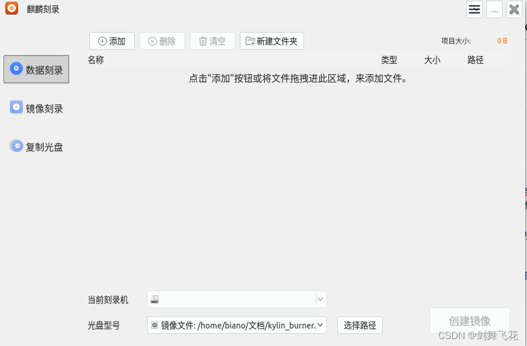Select the 镜像刻录 sidebar icon
This screenshot has width=527, height=346.
(16, 107)
